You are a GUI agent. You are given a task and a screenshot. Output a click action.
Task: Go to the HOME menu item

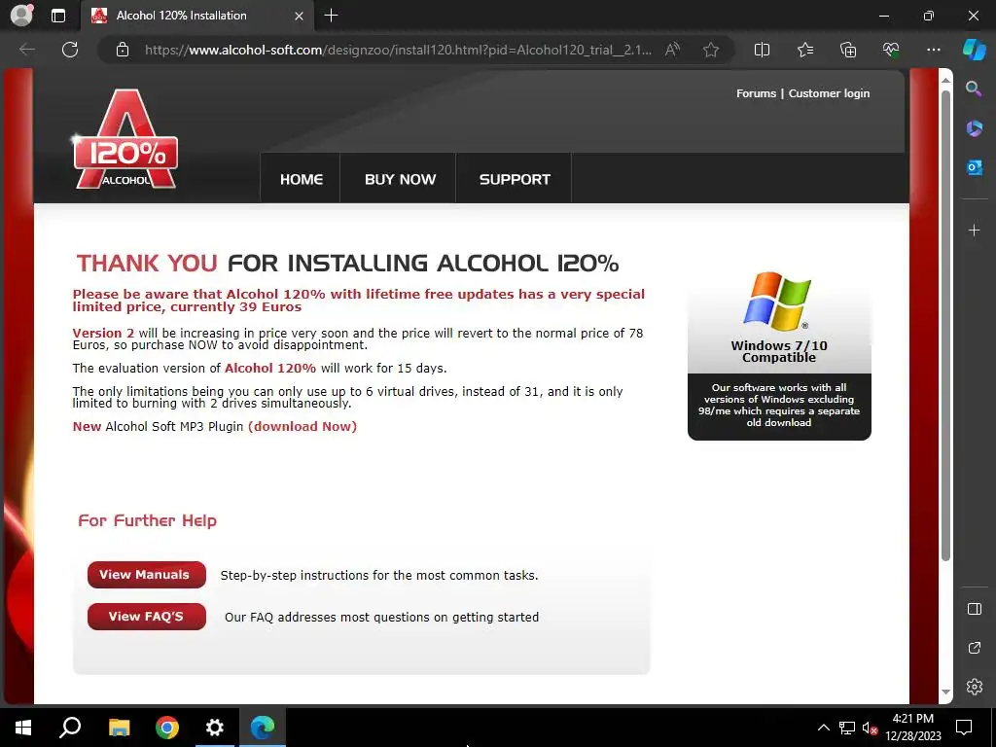click(x=302, y=179)
